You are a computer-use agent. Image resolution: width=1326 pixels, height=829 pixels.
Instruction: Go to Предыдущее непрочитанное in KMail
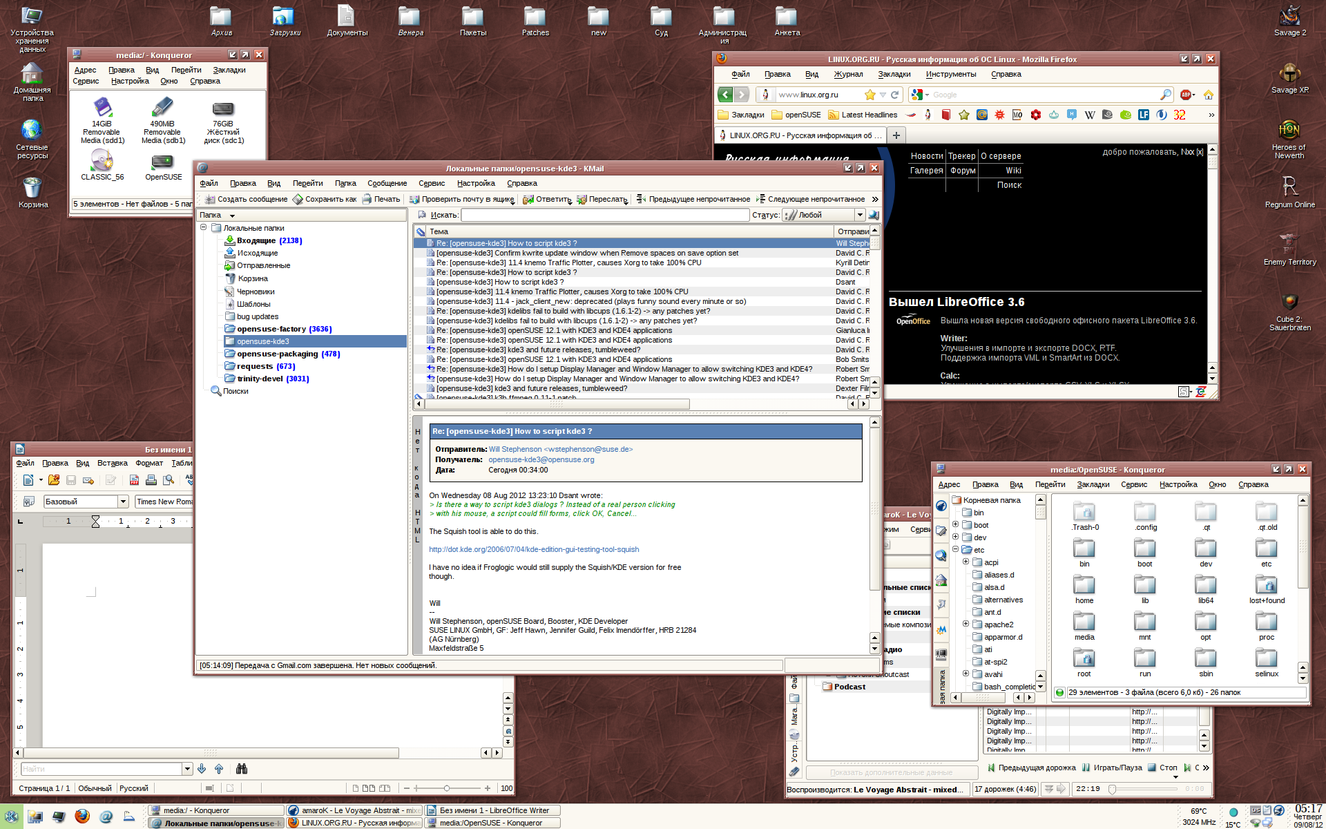[x=693, y=199]
